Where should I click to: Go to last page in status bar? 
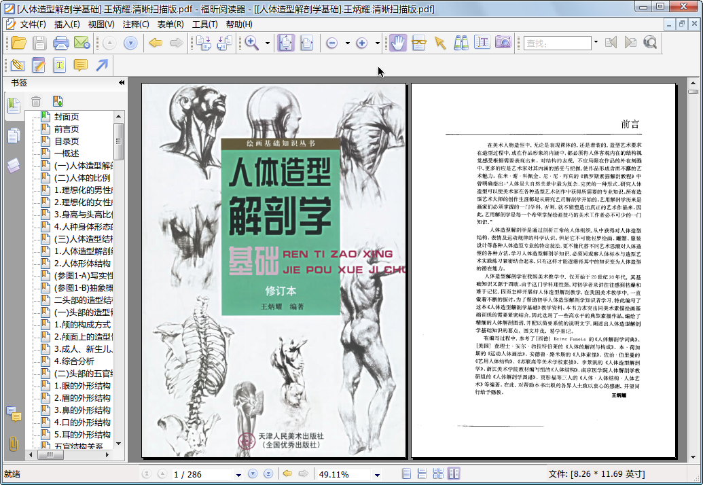[x=268, y=474]
